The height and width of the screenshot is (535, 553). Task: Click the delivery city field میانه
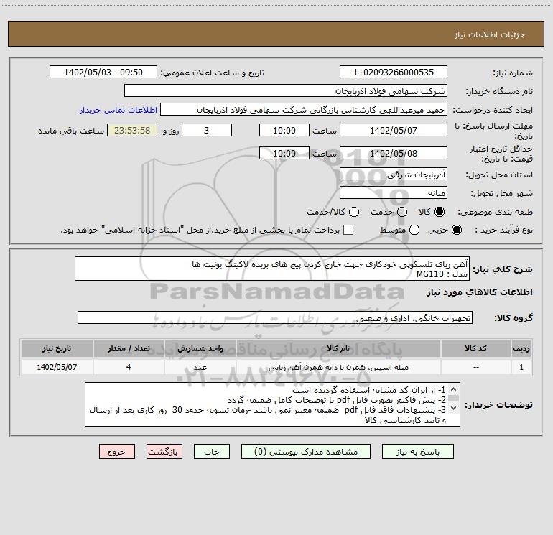coord(394,192)
